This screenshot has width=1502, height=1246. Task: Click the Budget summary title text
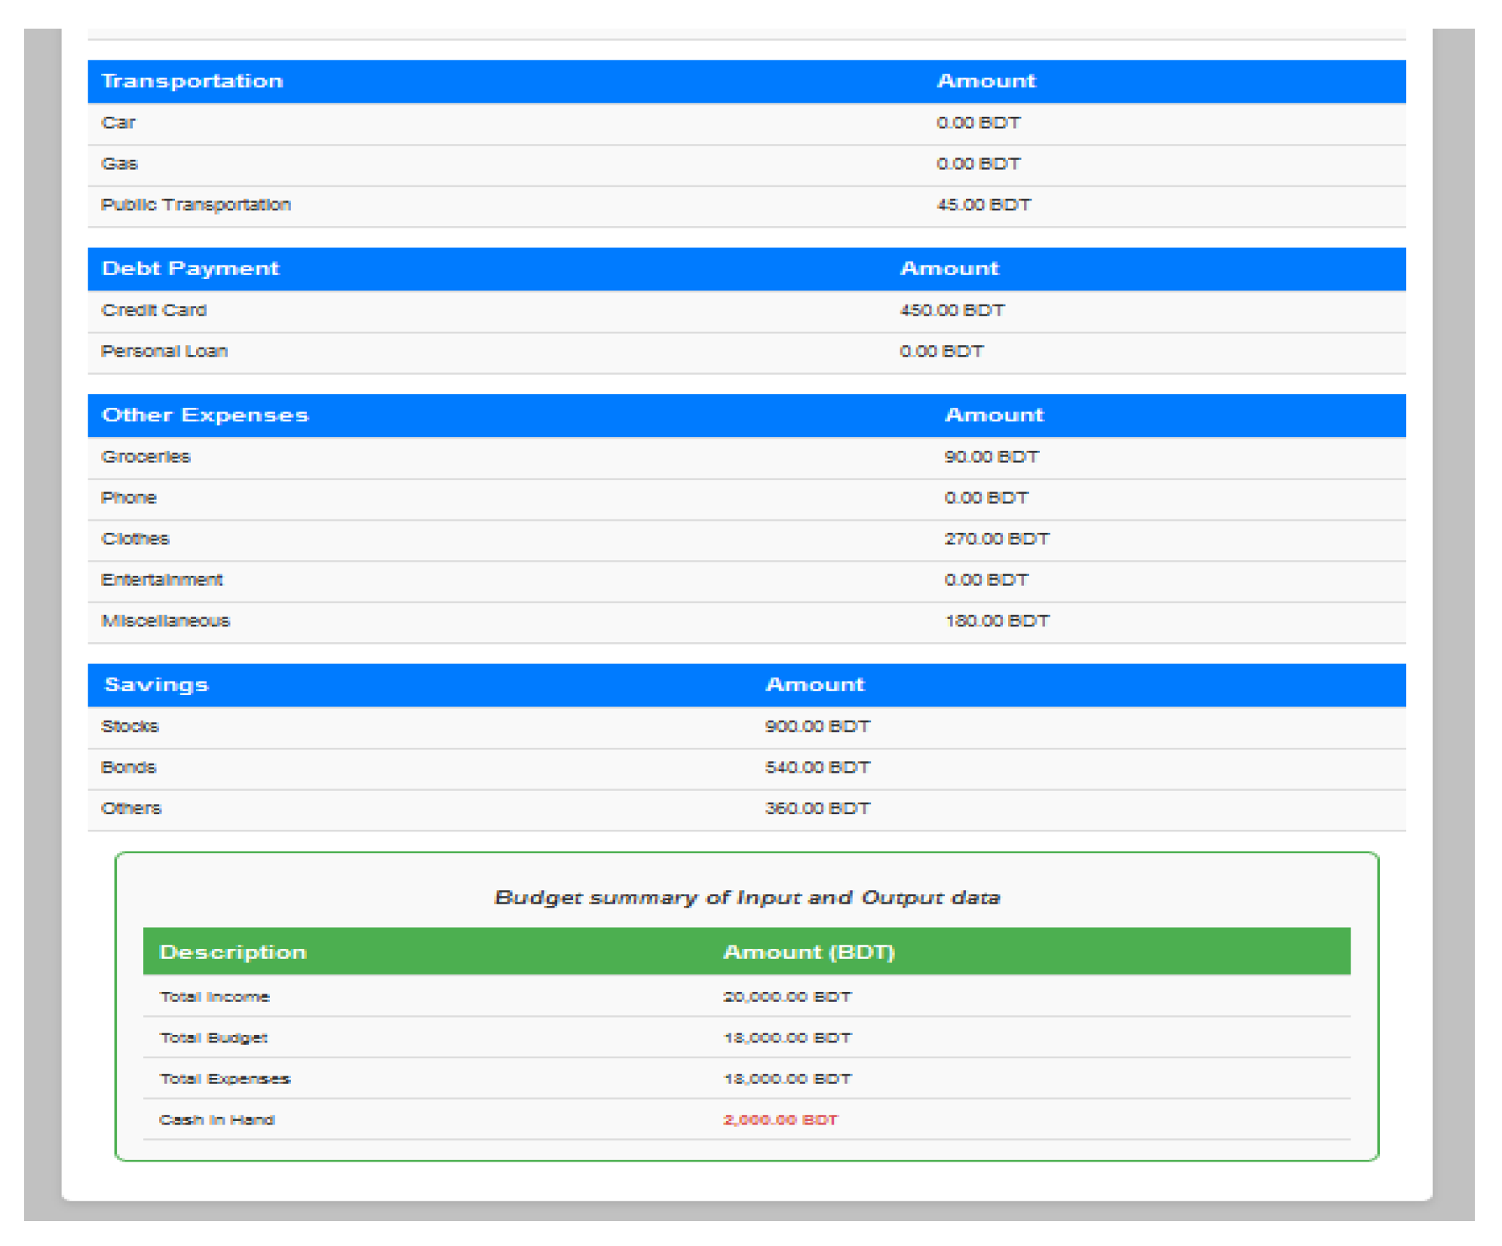tap(746, 898)
